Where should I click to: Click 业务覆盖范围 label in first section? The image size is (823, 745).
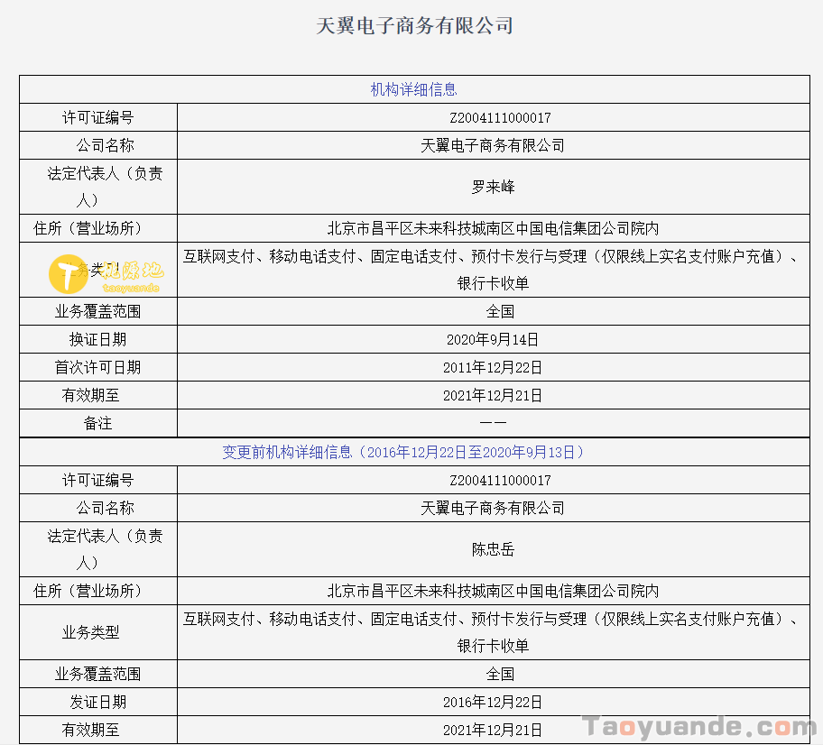(98, 311)
